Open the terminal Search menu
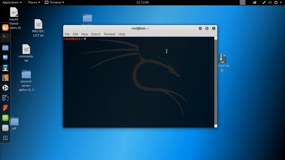The height and width of the screenshot is (160, 285). click(x=96, y=34)
